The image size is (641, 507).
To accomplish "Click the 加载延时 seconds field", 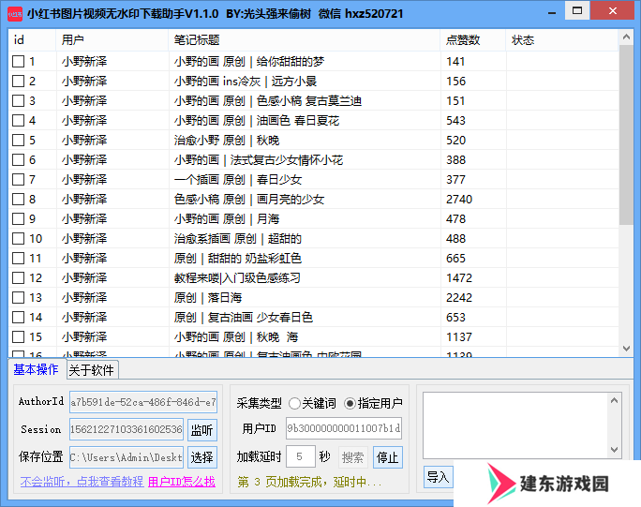I will (x=301, y=456).
